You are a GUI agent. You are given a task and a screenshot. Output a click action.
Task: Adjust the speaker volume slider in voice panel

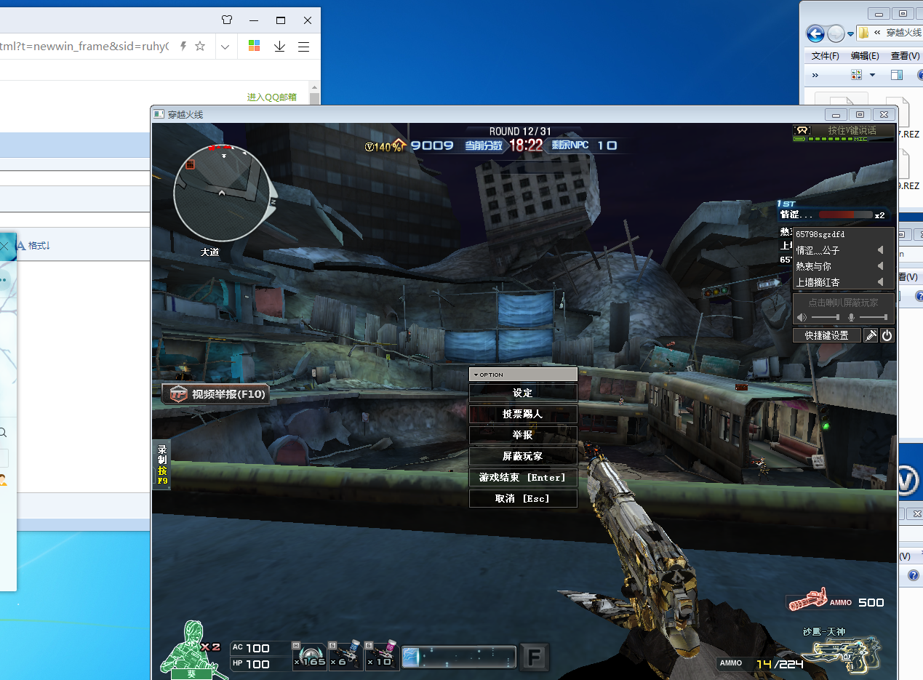tap(826, 317)
